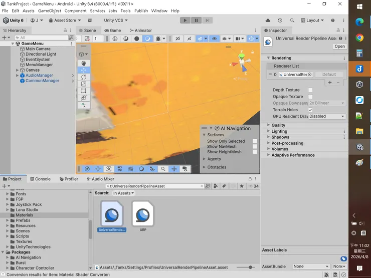Select the Rotate tool in scene toolbar
Viewport: 371px width, 278px height.
click(x=84, y=77)
